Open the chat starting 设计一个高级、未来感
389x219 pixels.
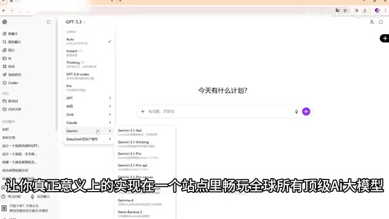point(19,154)
